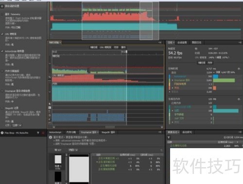Click the info icon in DisplayList panel
The height and width of the screenshot is (184, 243).
(x=51, y=138)
